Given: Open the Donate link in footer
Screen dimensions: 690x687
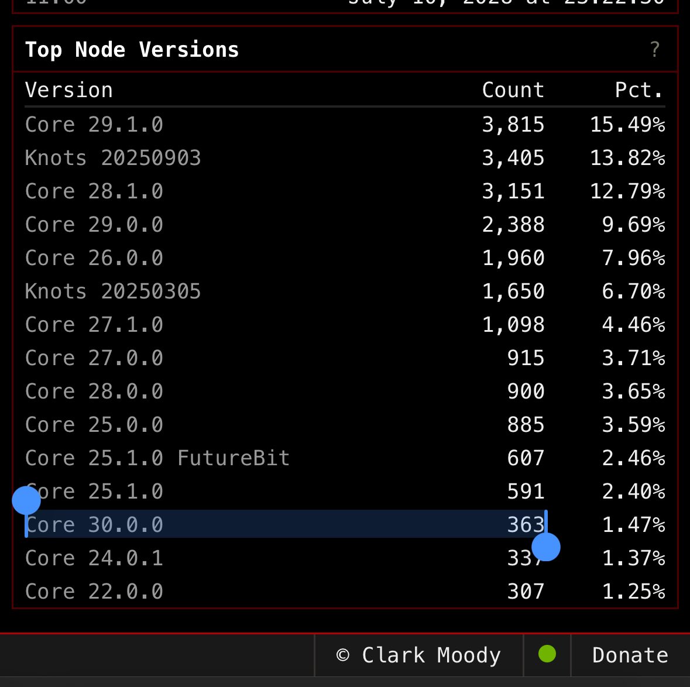Looking at the screenshot, I should (630, 655).
